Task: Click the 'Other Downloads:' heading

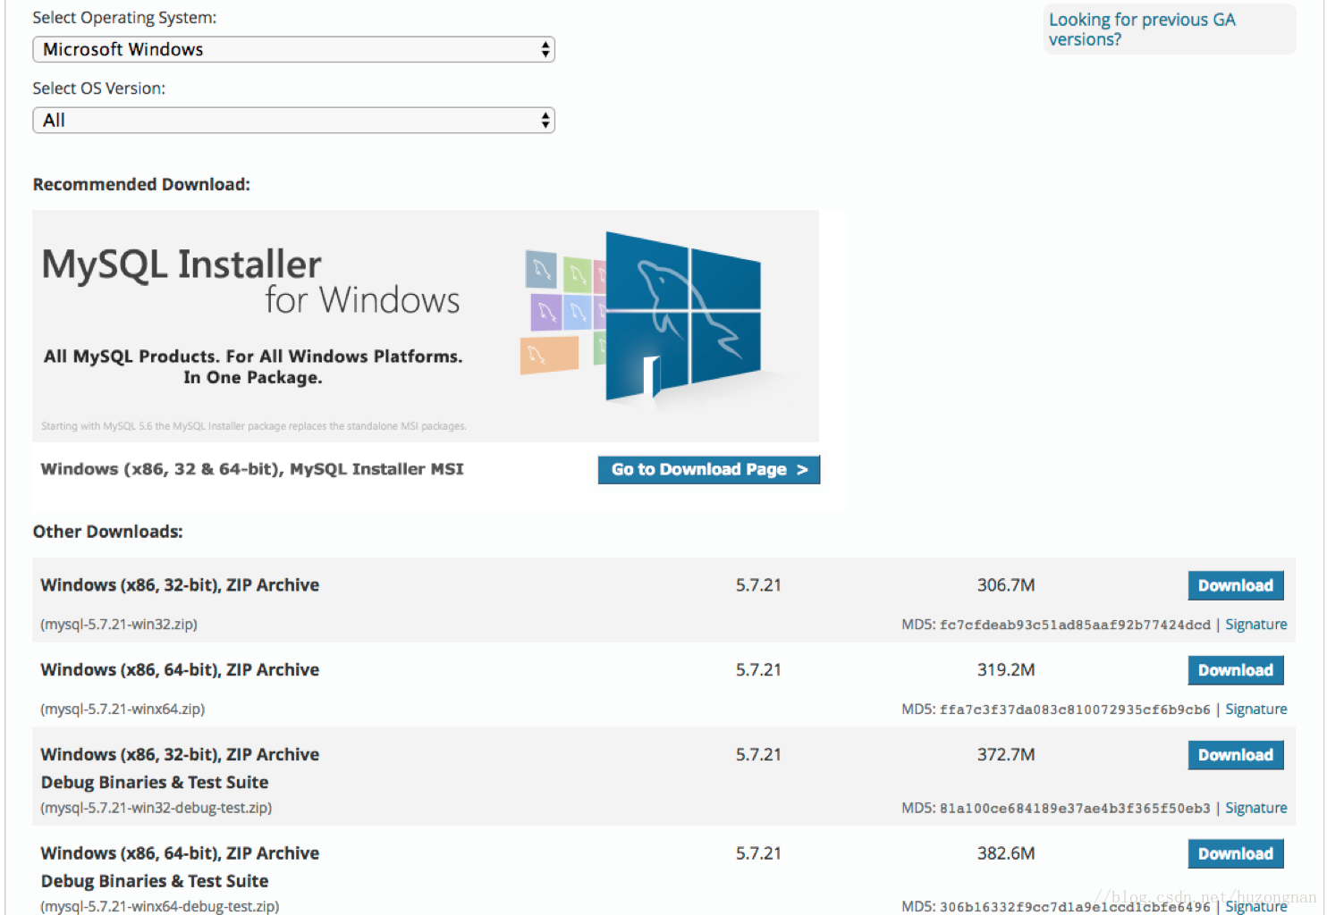Action: point(108,532)
